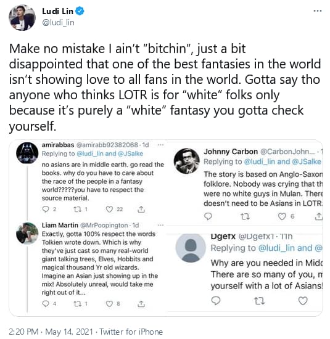Click the reply icon under Dgefx's tweet

(x=215, y=301)
